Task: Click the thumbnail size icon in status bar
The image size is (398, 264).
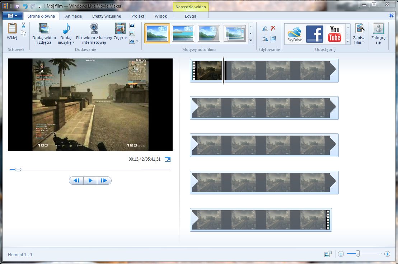Action: [x=328, y=254]
